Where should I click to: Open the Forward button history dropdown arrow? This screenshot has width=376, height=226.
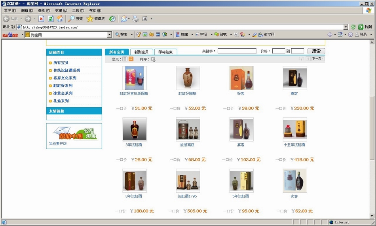click(34, 19)
